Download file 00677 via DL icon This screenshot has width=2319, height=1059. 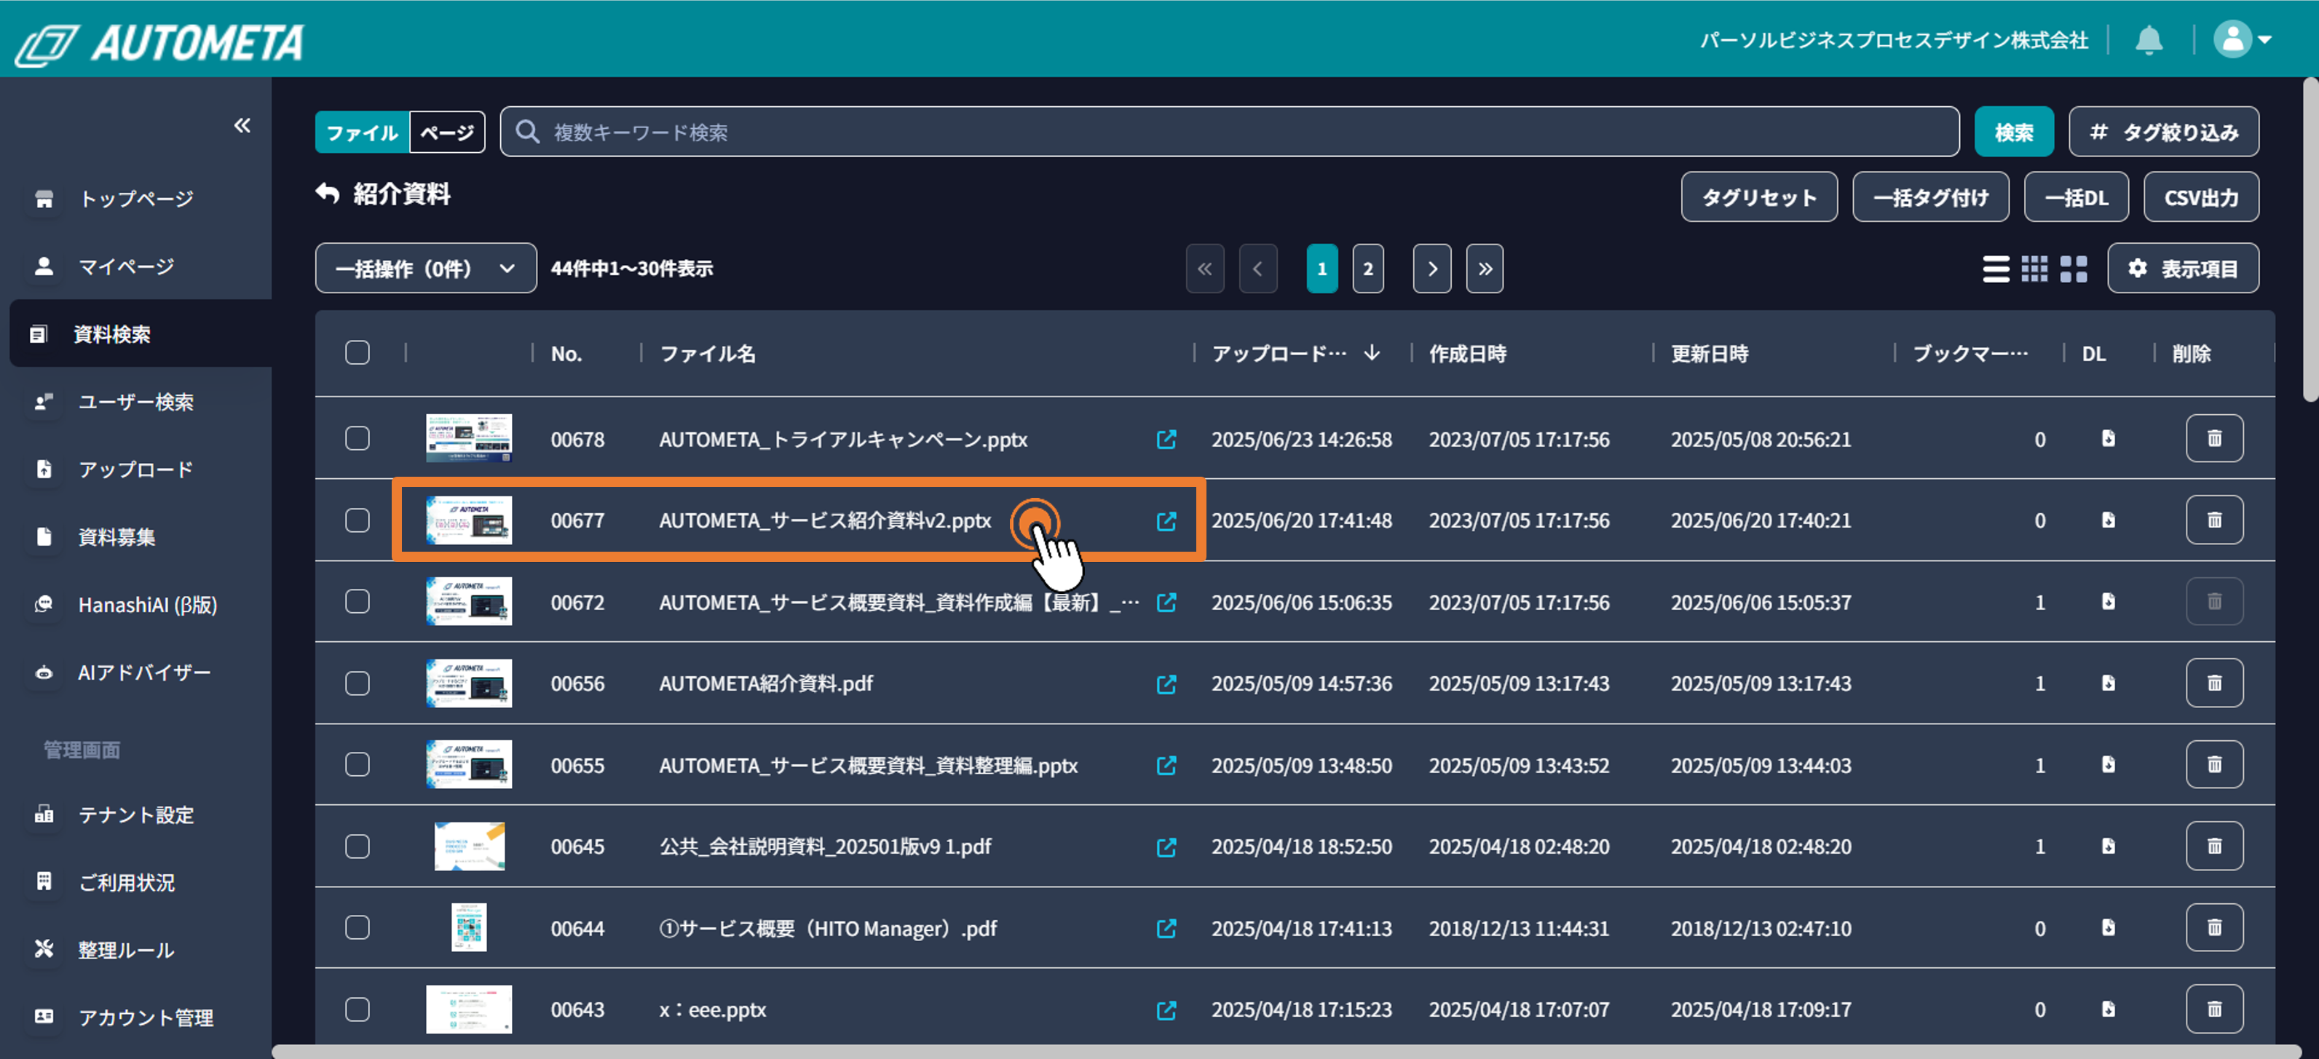click(2109, 520)
